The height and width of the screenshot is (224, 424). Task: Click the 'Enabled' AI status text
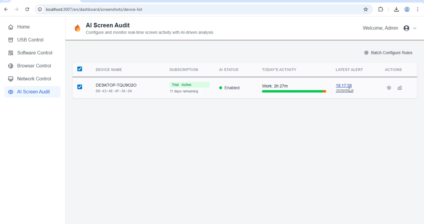pos(232,88)
